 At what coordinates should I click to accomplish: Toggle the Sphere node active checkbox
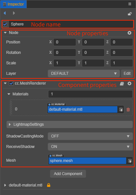pyautogui.click(x=5, y=24)
